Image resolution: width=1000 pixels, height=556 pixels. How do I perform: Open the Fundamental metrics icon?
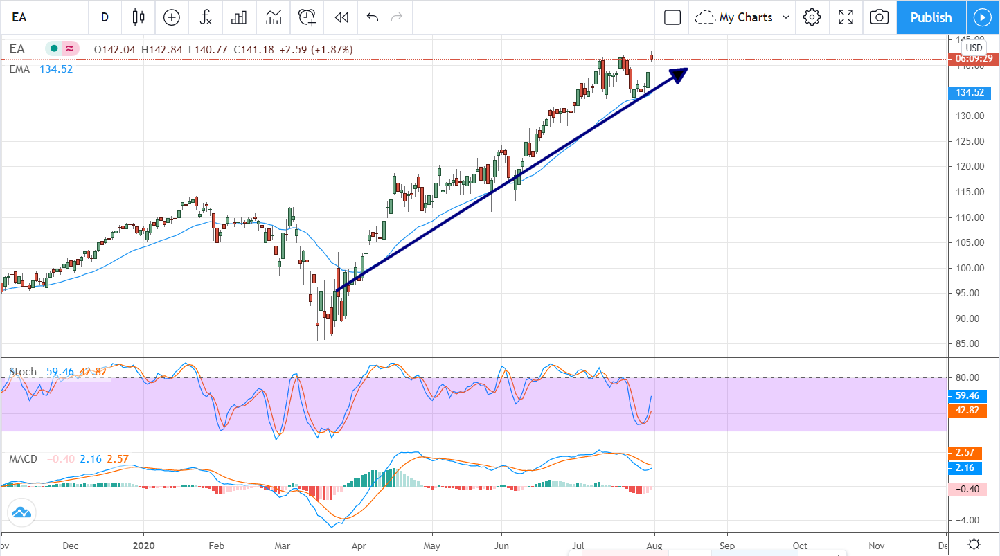click(x=238, y=17)
